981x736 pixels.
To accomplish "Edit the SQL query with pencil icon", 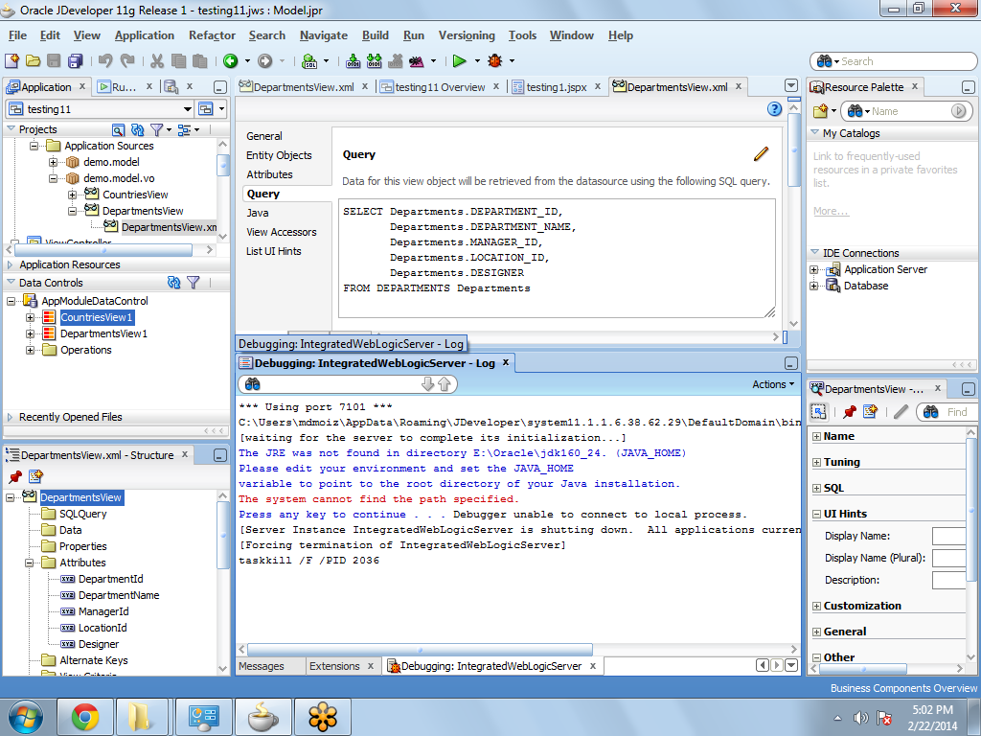I will click(761, 154).
